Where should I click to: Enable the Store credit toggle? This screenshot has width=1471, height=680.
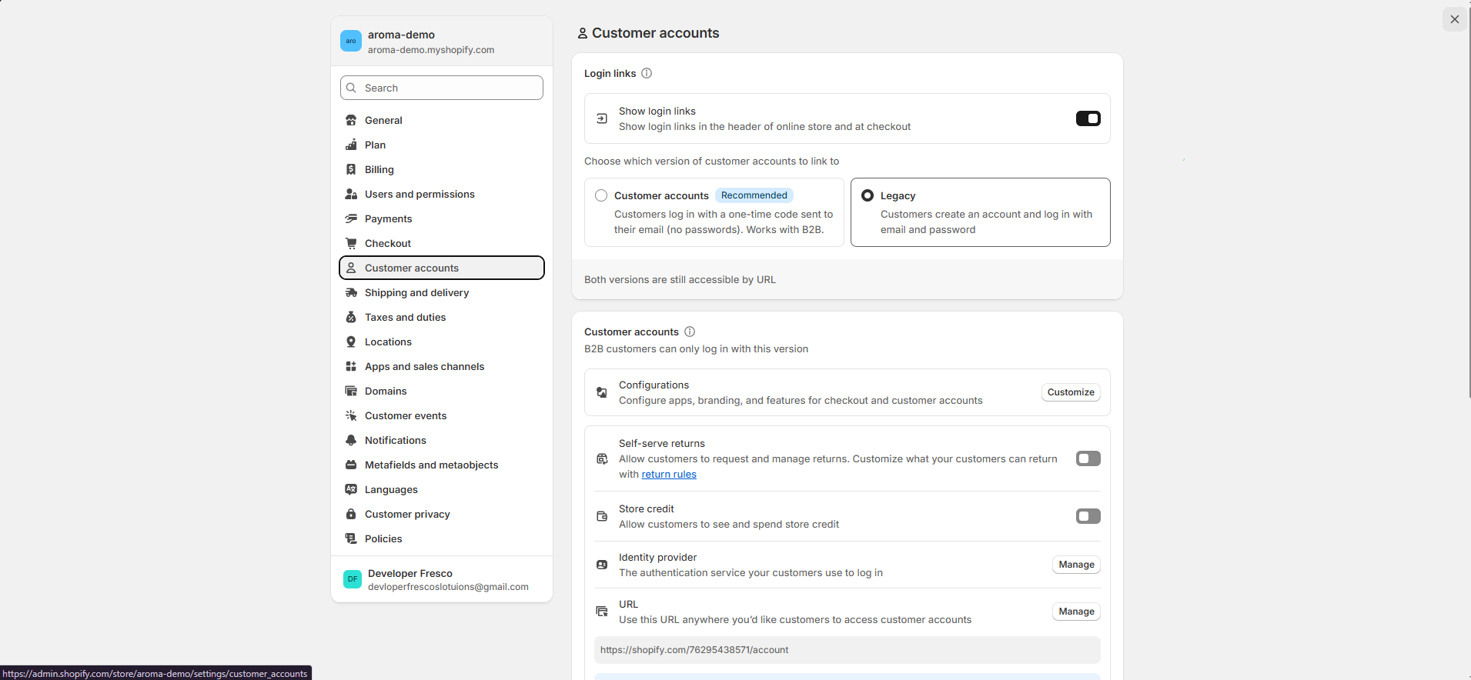[1088, 516]
